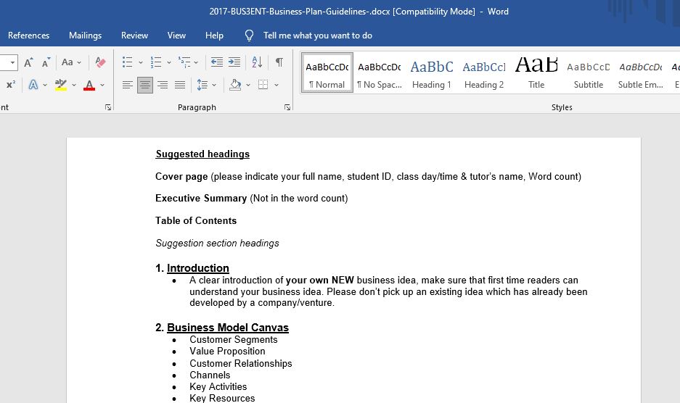Screen dimensions: 680x403
Task: Apply the Subtle Emphasis style
Action: click(641, 72)
